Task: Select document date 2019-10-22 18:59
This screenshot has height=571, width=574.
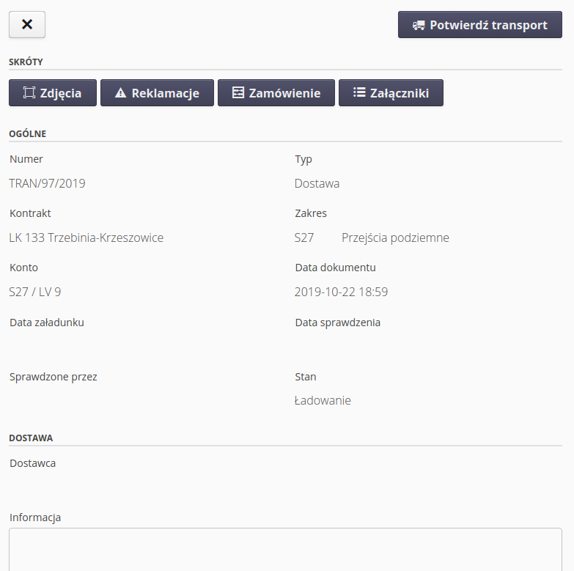Action: pos(341,292)
